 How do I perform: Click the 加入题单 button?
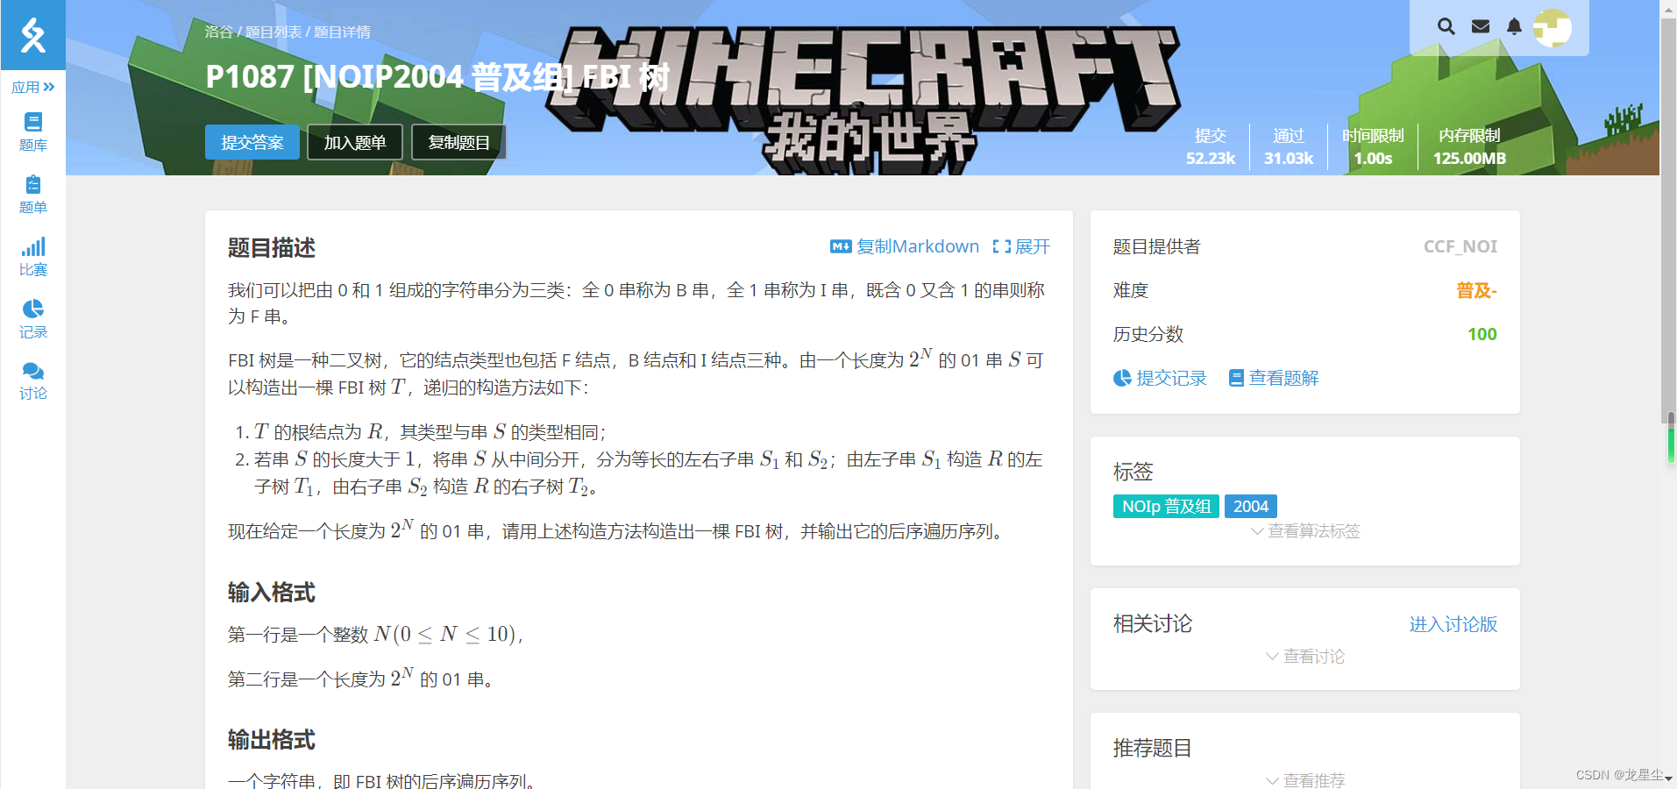[355, 142]
